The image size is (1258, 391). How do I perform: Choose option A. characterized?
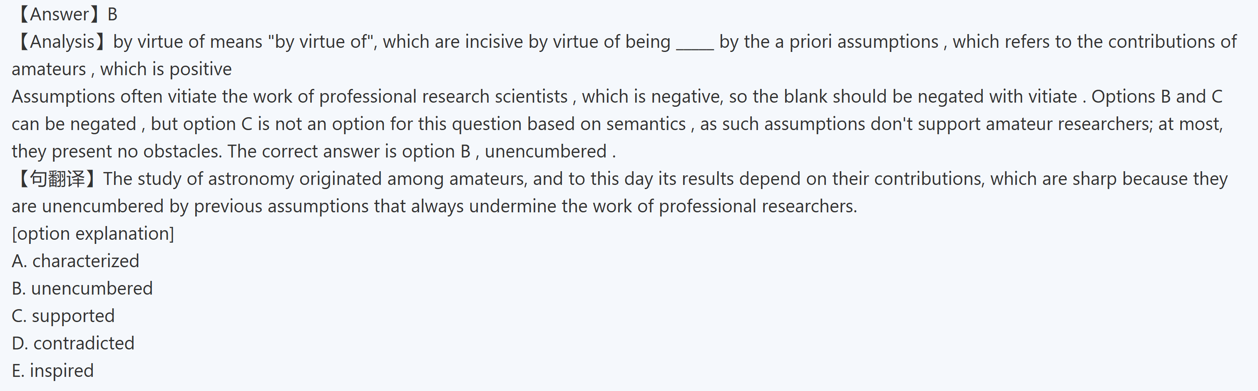tap(76, 261)
